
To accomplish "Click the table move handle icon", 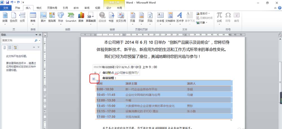I will pyautogui.click(x=94, y=79).
